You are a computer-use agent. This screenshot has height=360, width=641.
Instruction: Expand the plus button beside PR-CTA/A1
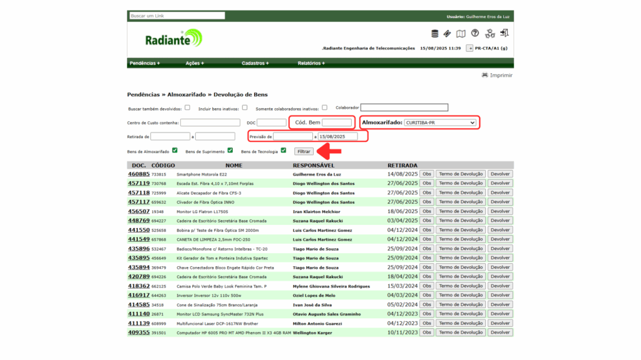click(x=470, y=48)
